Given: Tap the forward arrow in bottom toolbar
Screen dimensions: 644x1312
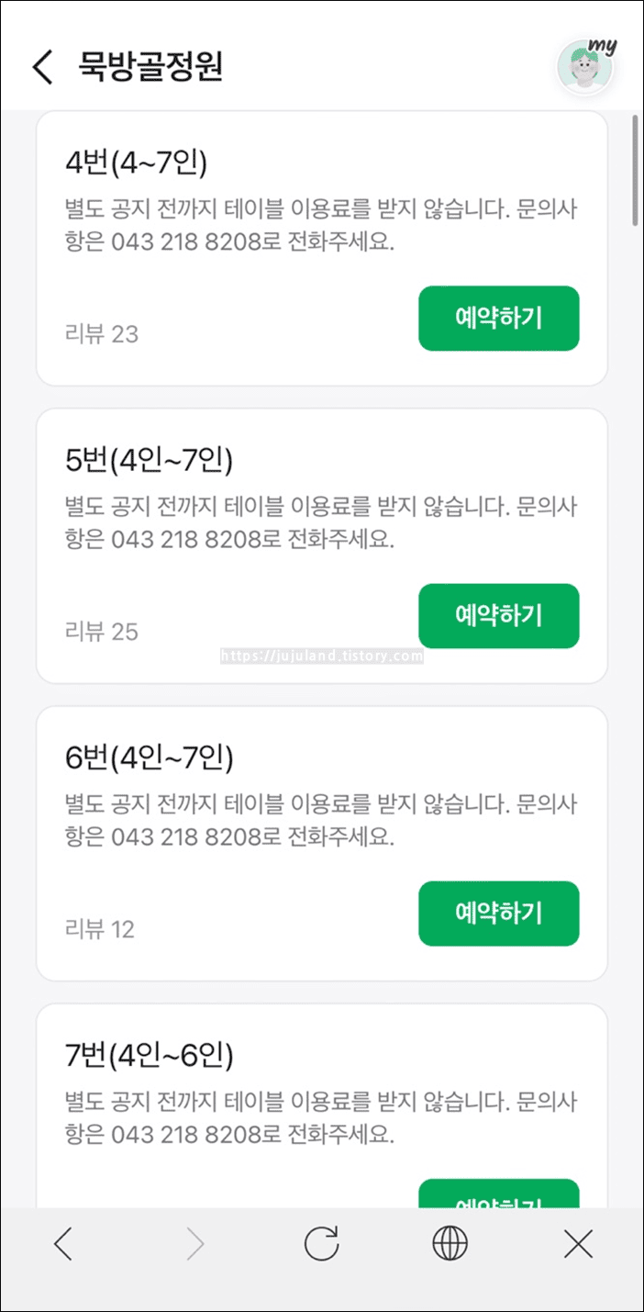Looking at the screenshot, I should click(x=193, y=1243).
